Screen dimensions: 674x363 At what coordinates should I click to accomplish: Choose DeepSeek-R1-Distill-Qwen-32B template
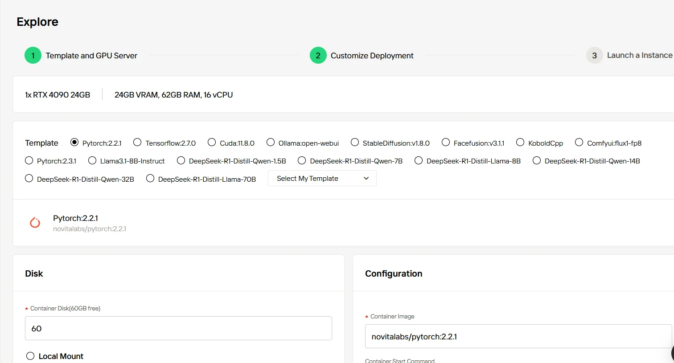[29, 179]
